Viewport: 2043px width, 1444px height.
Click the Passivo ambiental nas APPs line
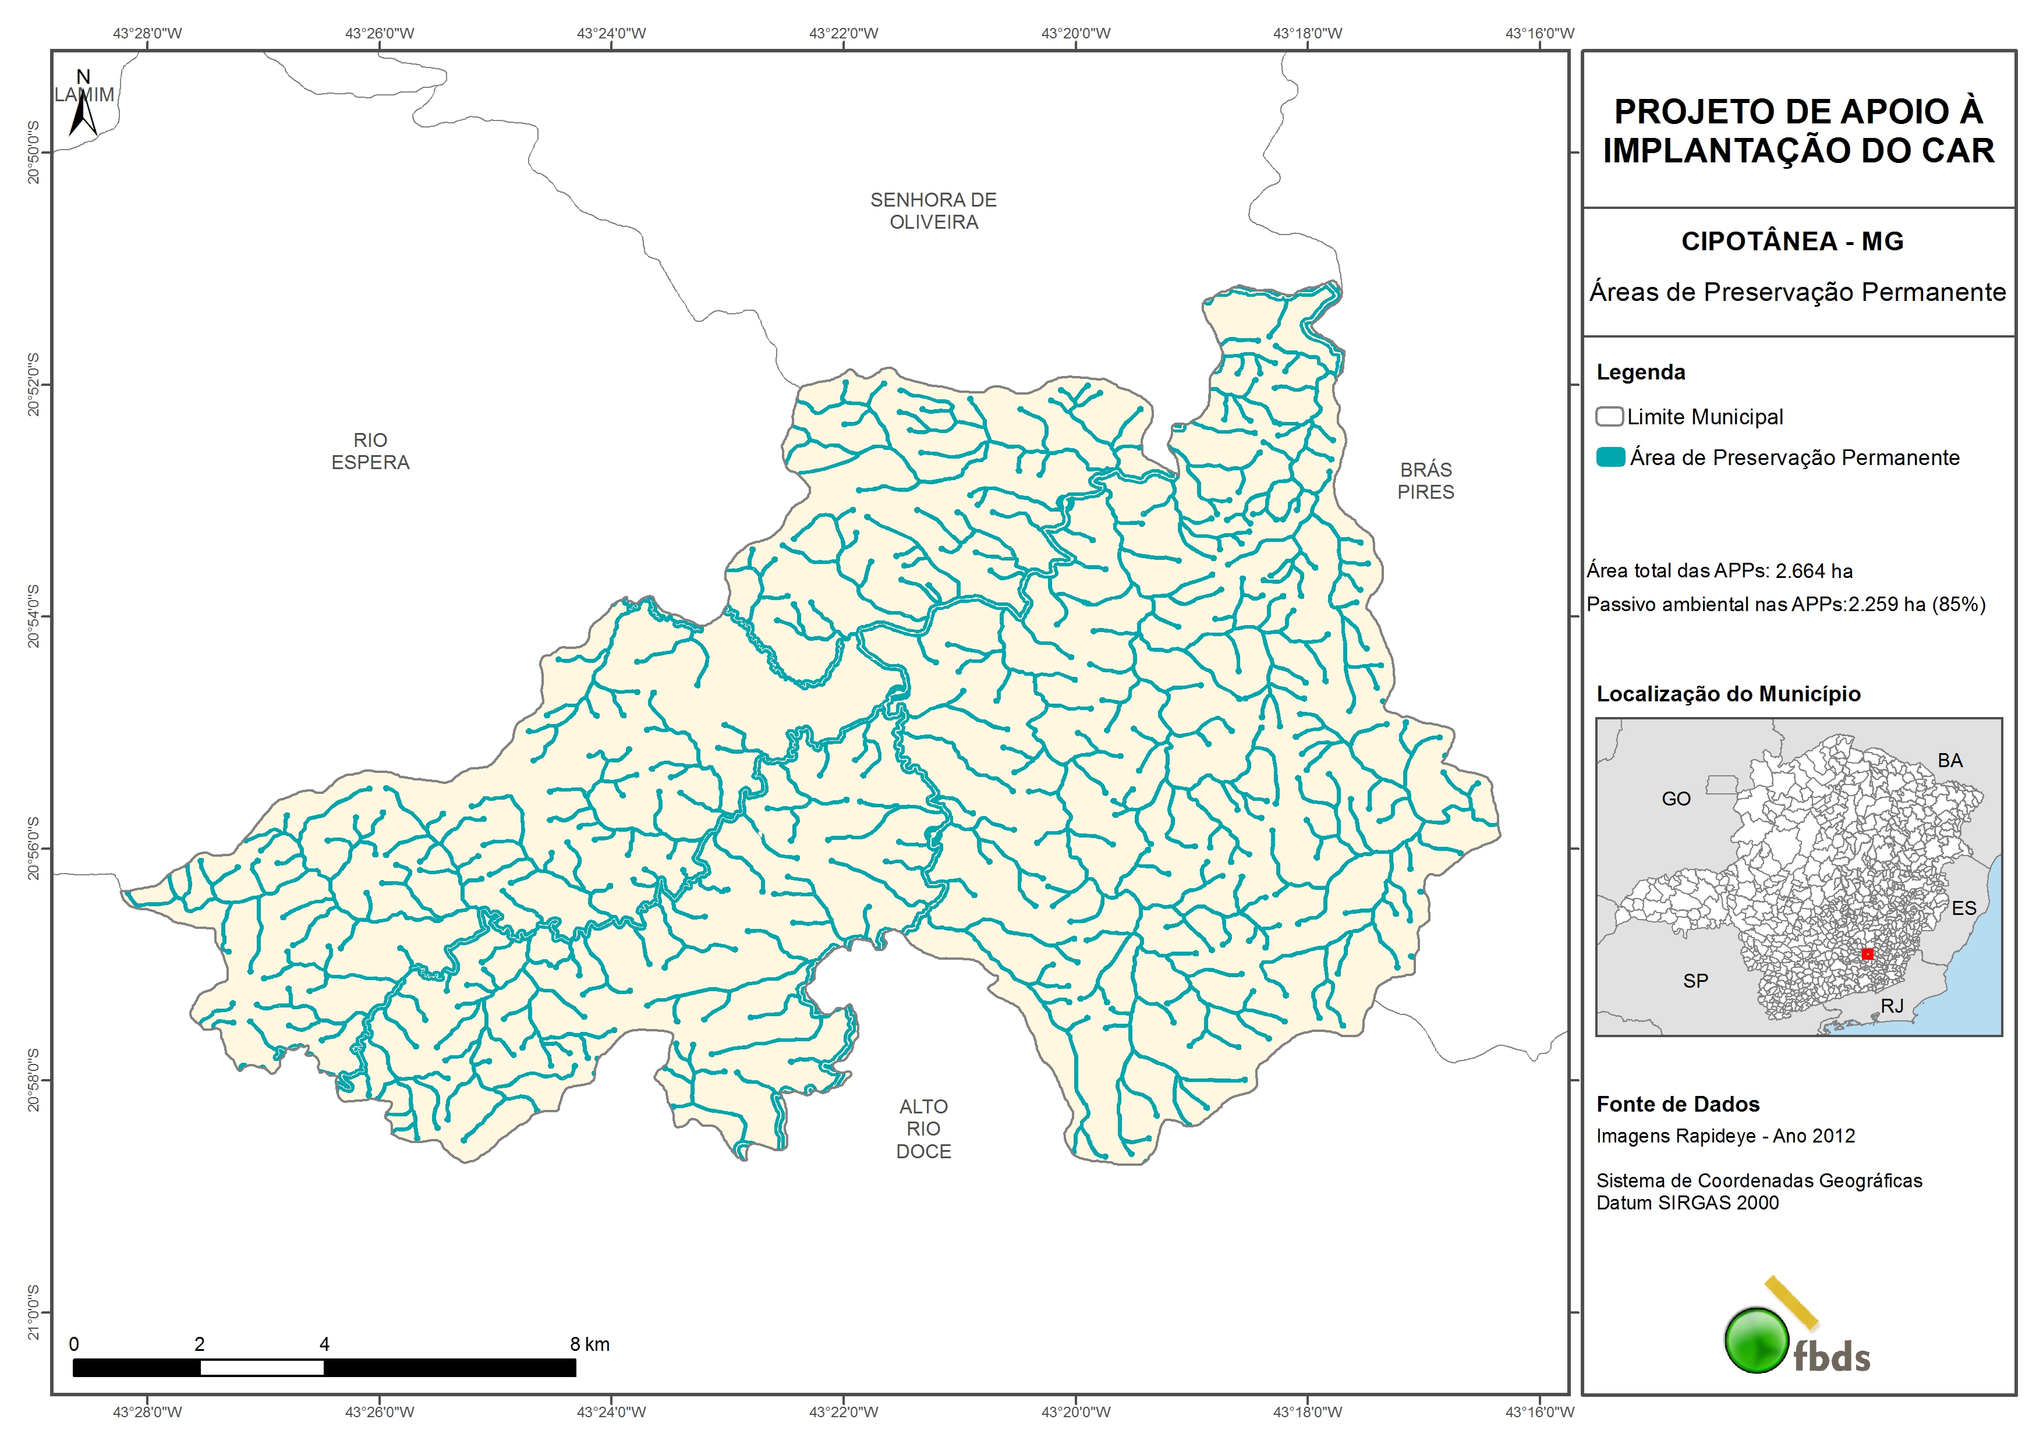(1786, 604)
